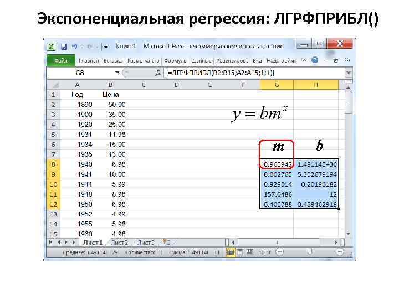The width and height of the screenshot is (399, 299).
Task: Click the cell containing Цена
Action: point(110,95)
